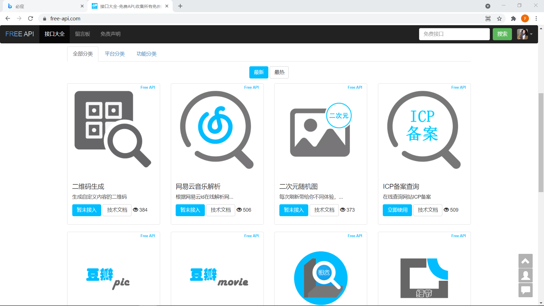544x306 pixels.
Task: Open Chrome three-dot menu
Action: tap(536, 19)
